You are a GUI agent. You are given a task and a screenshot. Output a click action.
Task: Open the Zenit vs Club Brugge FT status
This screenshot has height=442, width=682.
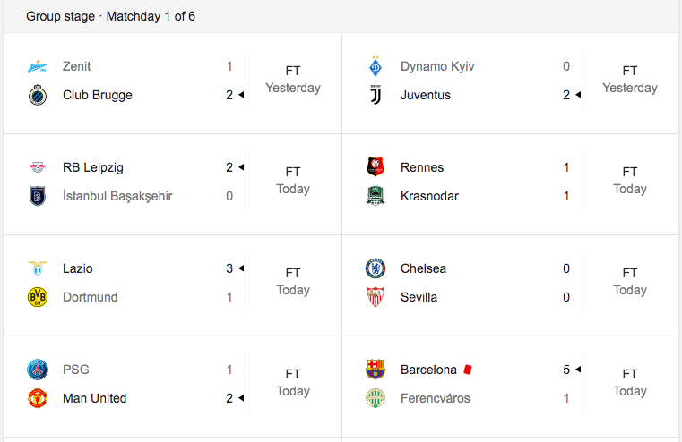pos(293,80)
